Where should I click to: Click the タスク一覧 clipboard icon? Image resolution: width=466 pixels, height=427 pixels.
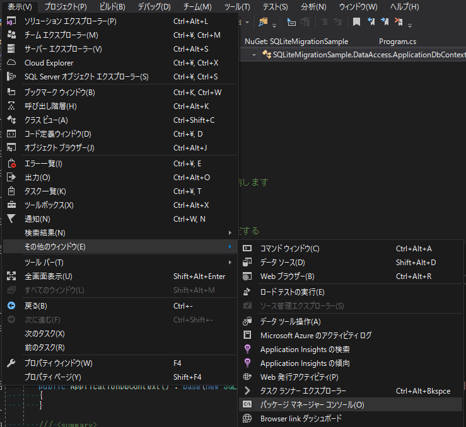pos(11,191)
